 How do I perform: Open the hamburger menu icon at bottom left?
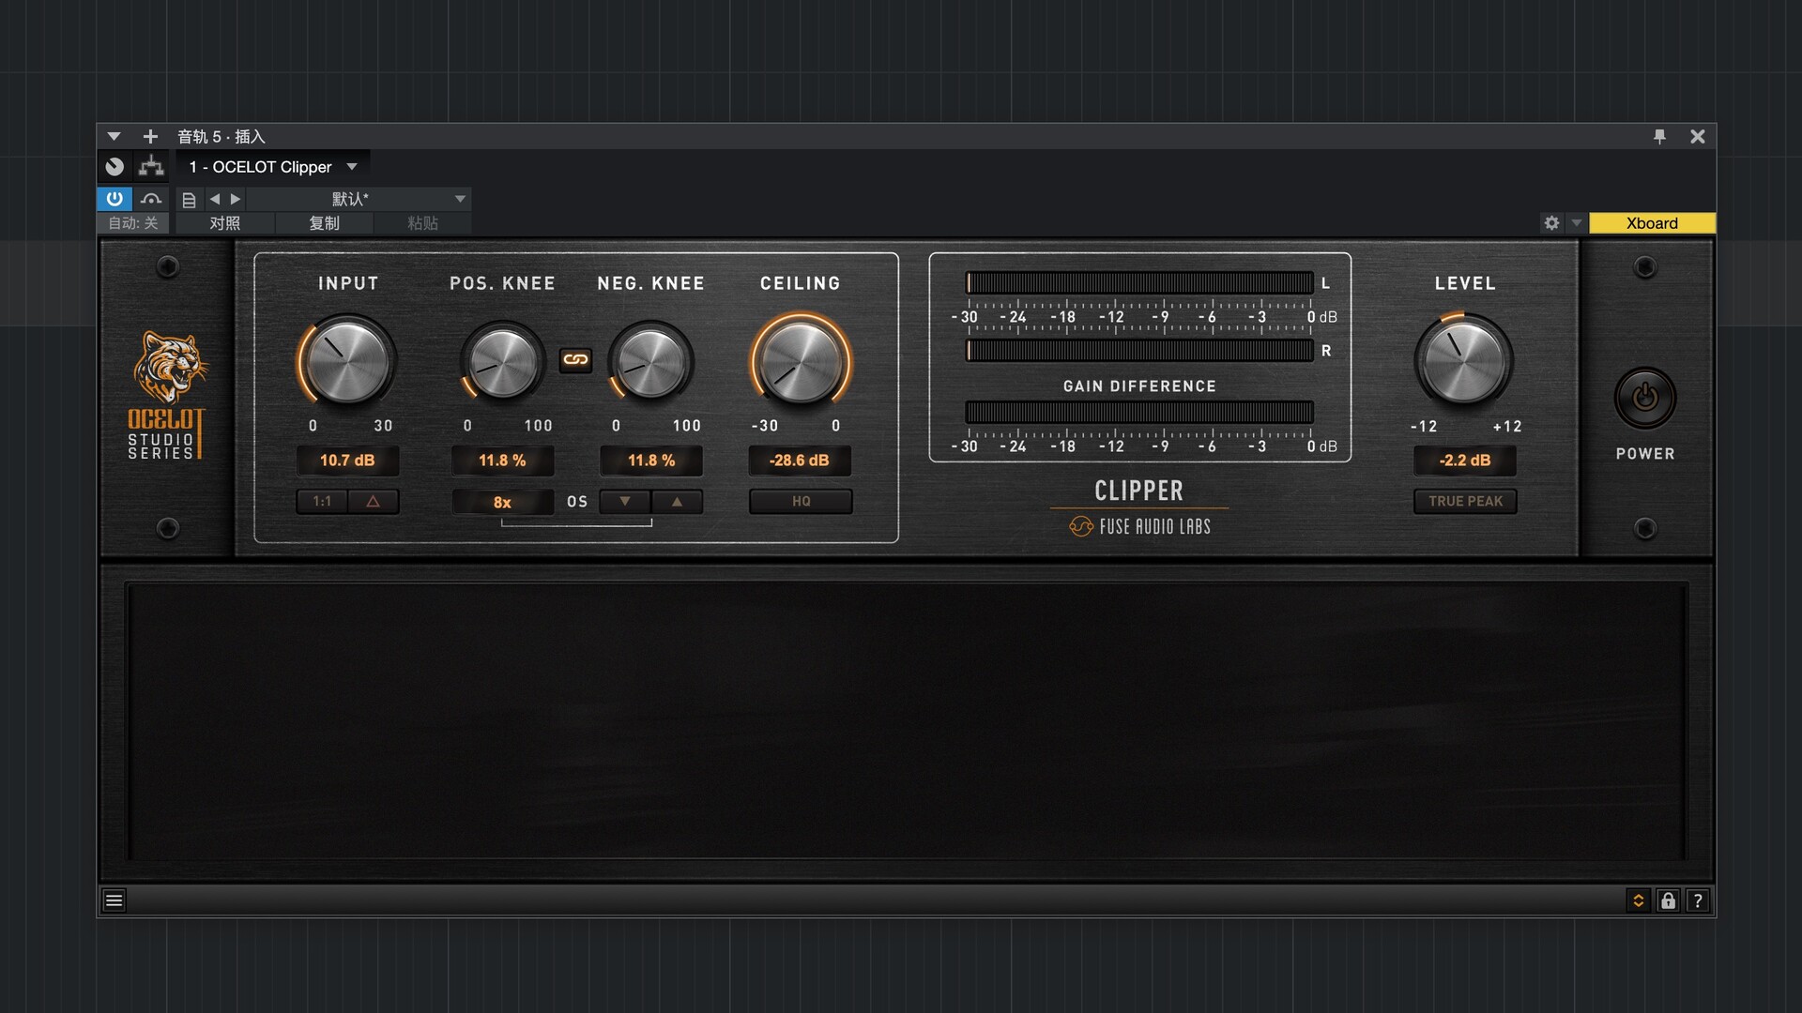[115, 900]
